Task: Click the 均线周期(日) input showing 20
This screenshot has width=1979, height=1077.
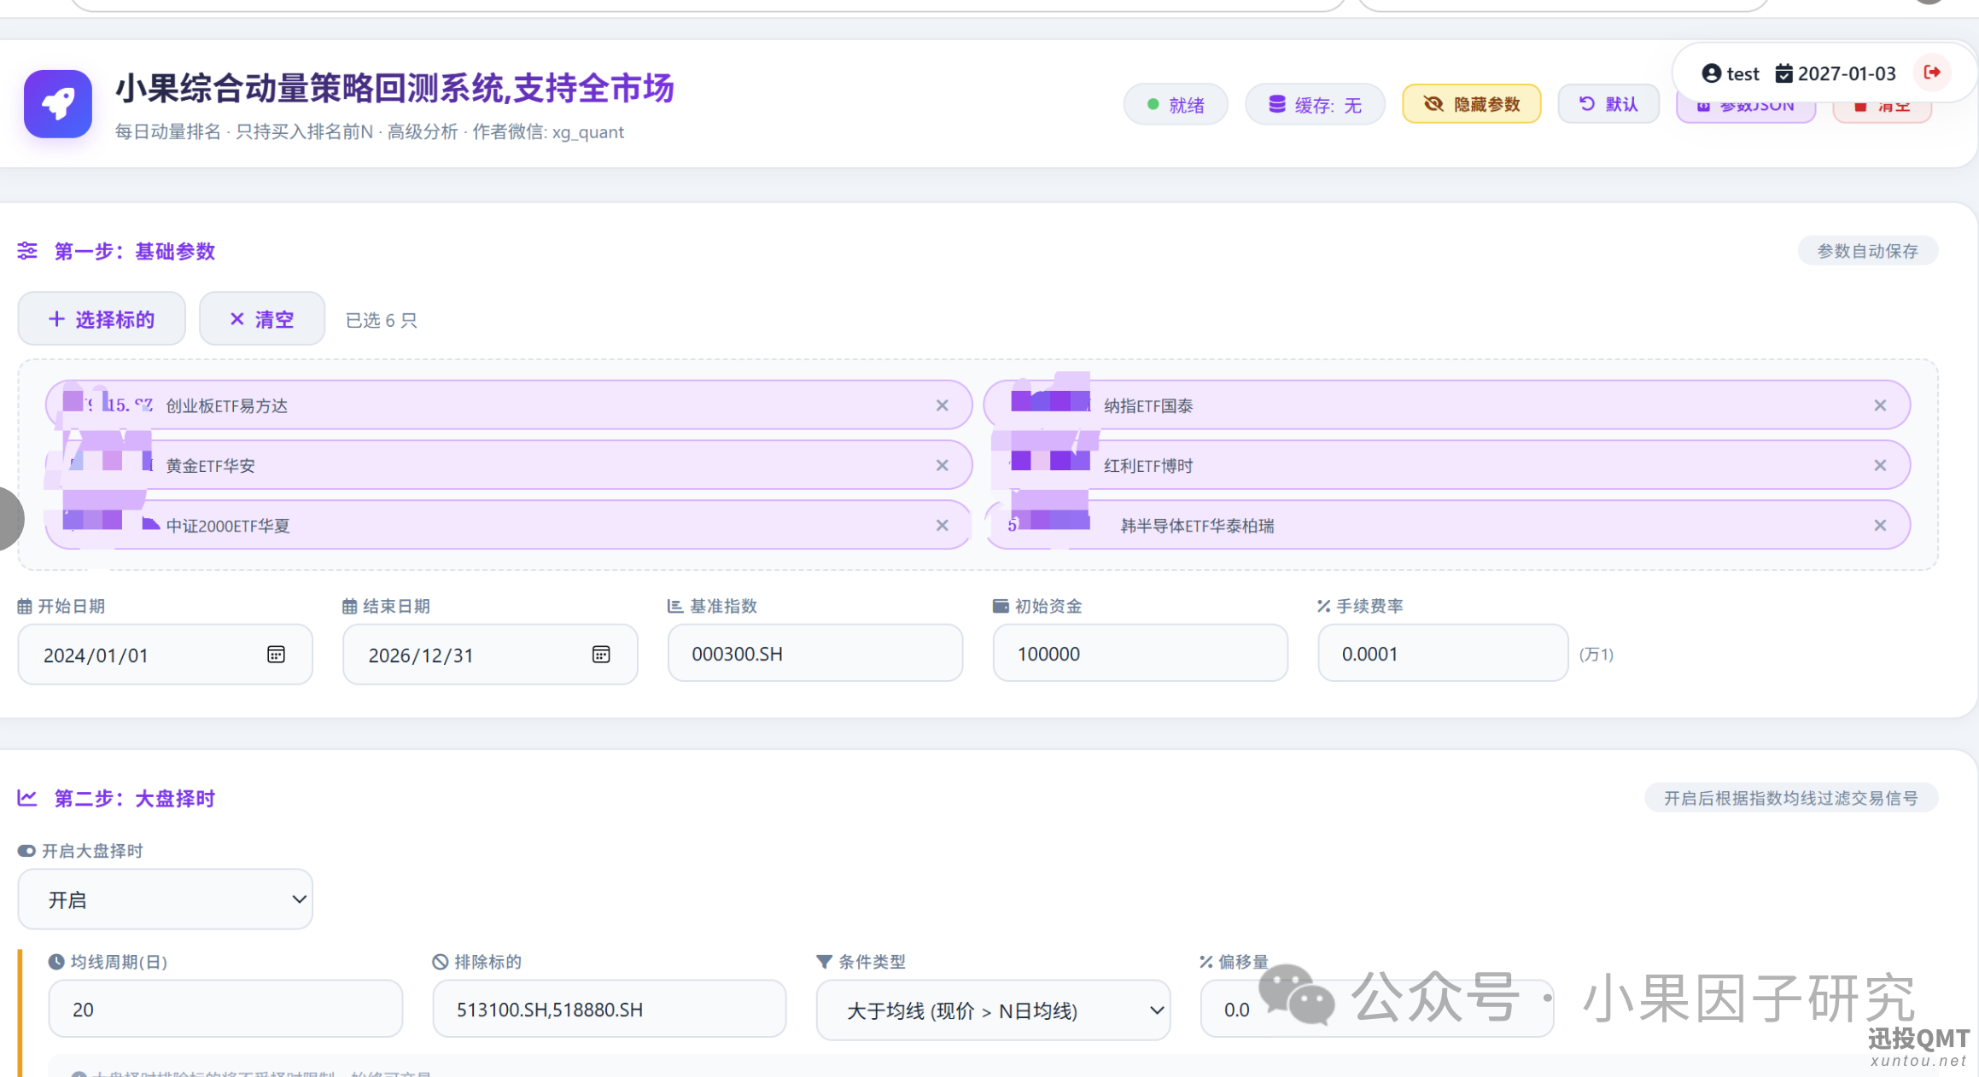Action: point(225,1010)
